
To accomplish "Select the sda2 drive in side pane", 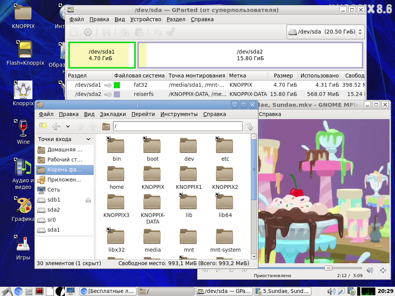I will point(65,210).
